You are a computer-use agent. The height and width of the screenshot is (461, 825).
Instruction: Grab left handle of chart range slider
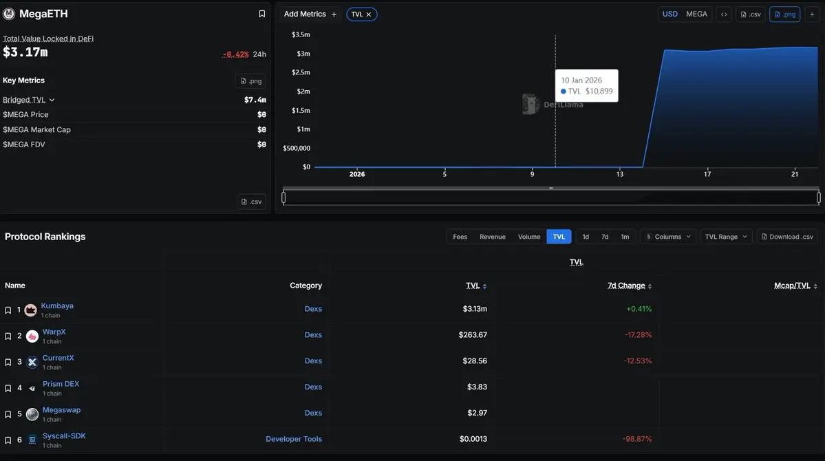283,197
